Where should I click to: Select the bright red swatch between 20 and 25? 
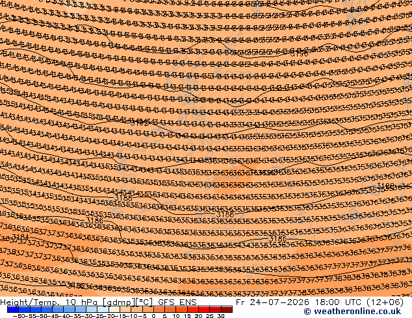pyautogui.click(x=204, y=310)
